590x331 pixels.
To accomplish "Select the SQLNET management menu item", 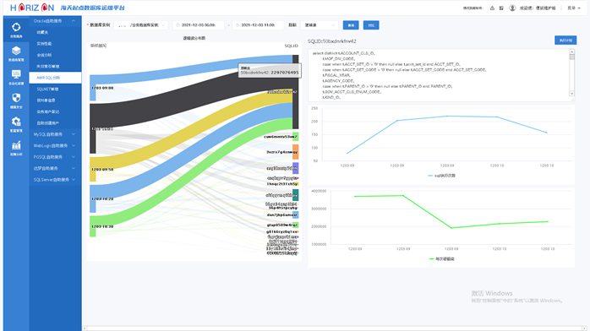I will tap(55, 89).
